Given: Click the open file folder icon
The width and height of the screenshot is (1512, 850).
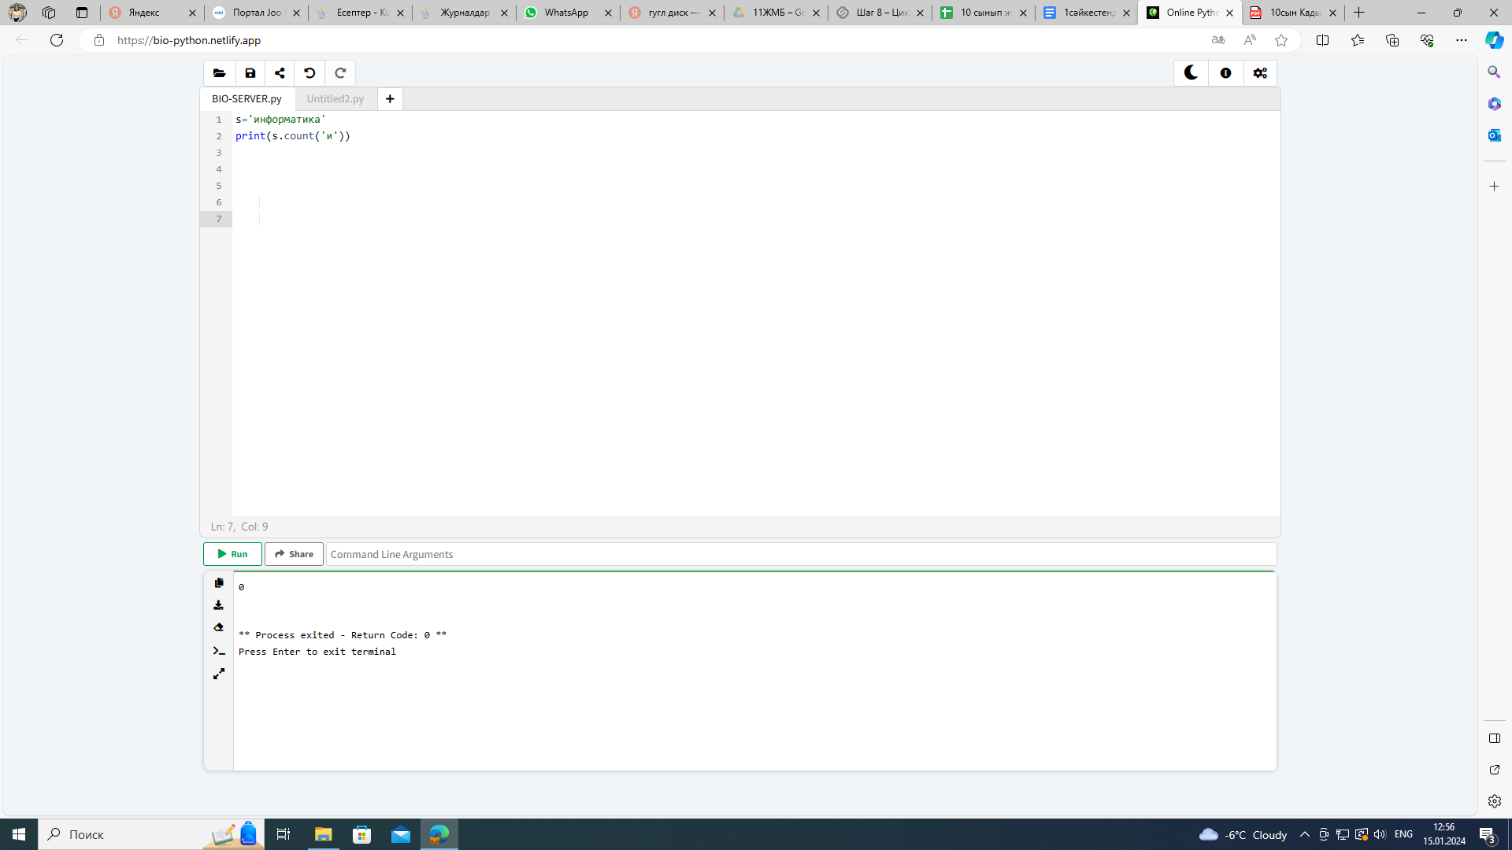Looking at the screenshot, I should 220,73.
